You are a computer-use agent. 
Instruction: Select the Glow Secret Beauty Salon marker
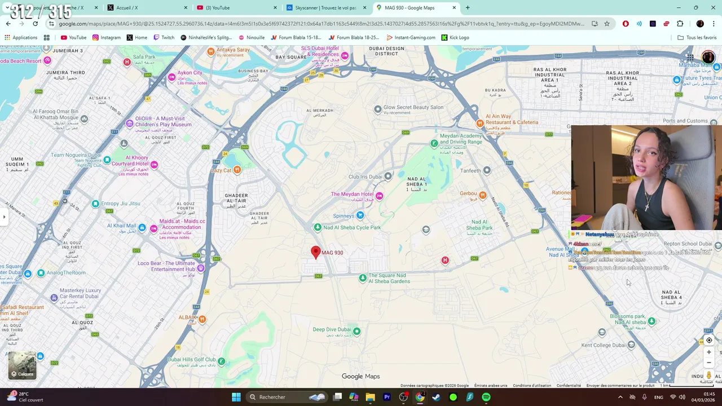(377, 109)
